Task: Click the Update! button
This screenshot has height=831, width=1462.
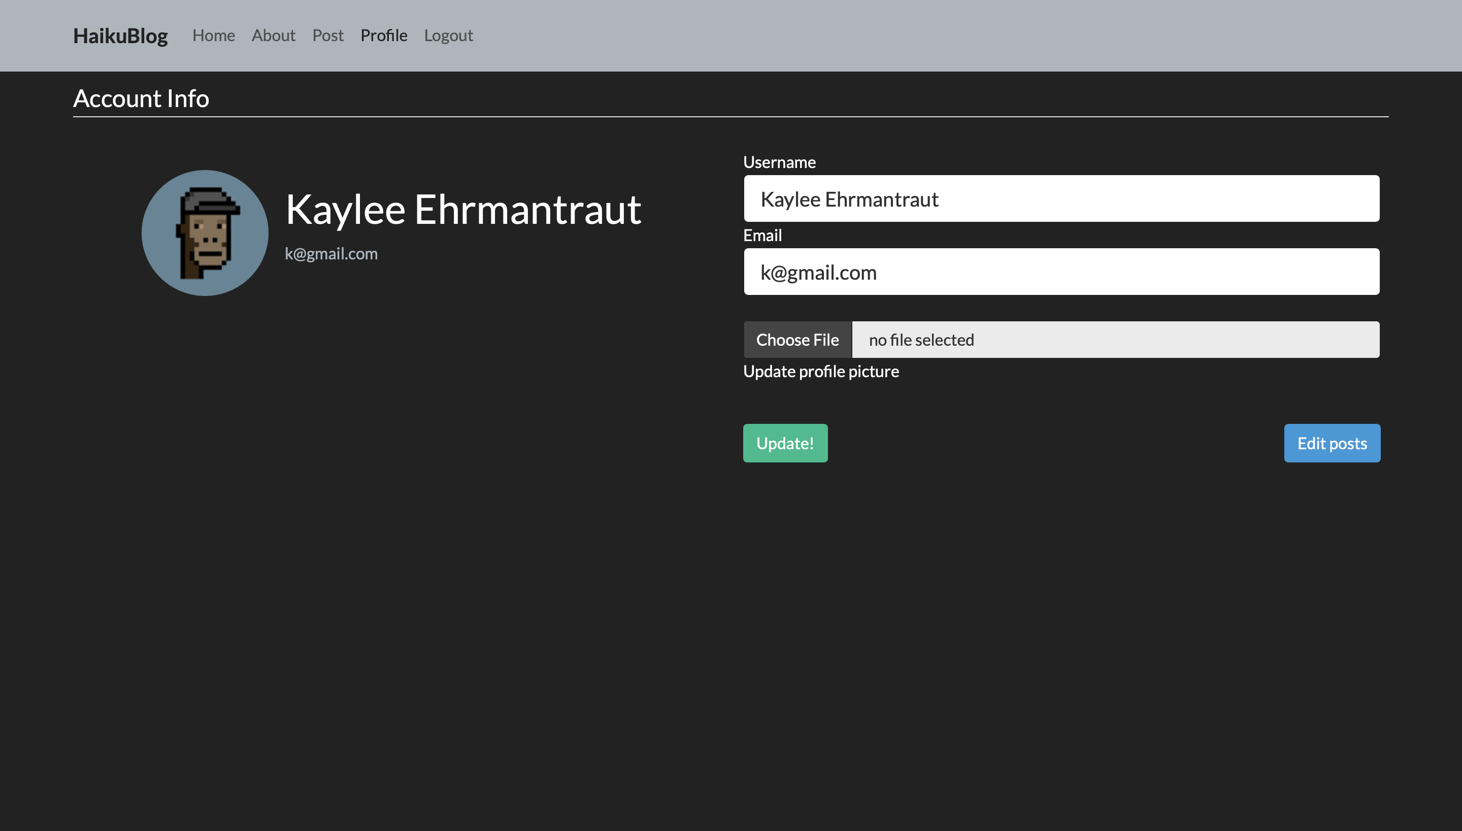Action: point(785,444)
